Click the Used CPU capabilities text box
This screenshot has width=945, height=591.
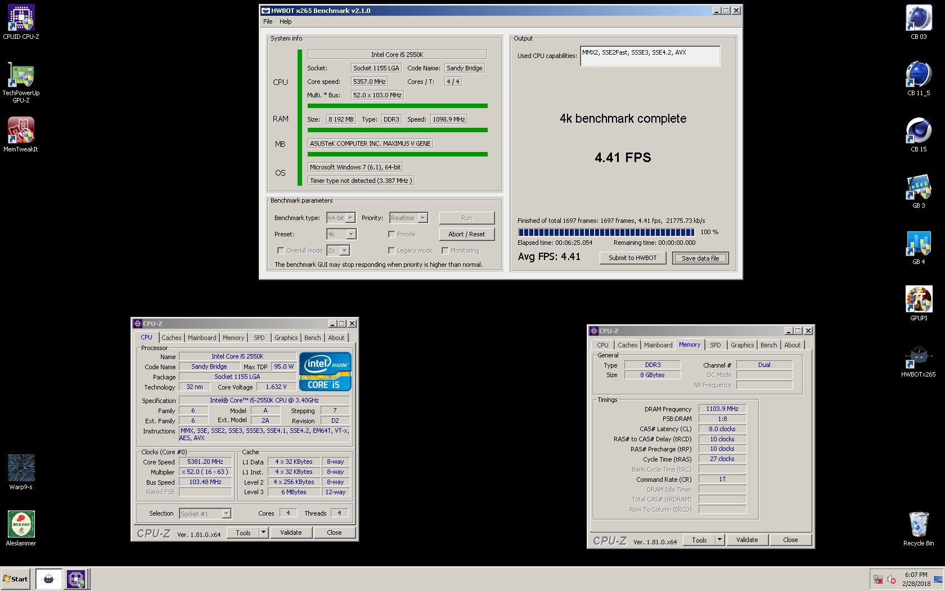pyautogui.click(x=650, y=56)
